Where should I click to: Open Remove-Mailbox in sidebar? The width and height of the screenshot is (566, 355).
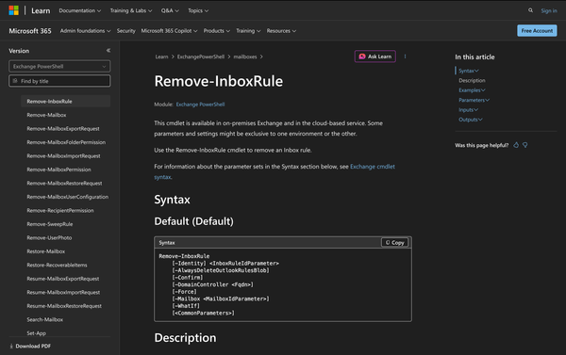click(46, 115)
